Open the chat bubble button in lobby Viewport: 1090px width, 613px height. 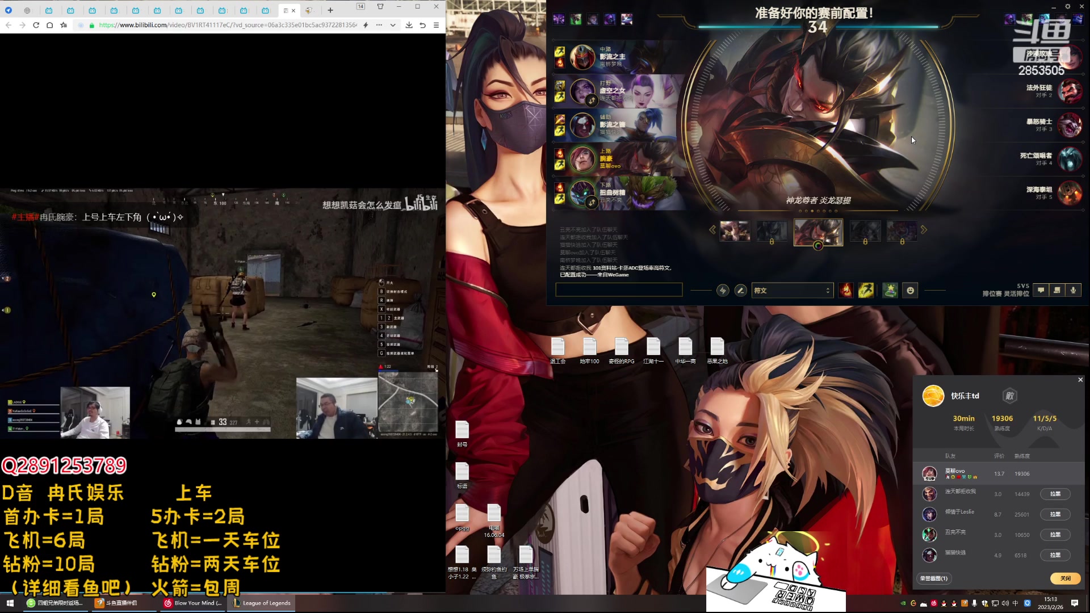tap(1041, 290)
